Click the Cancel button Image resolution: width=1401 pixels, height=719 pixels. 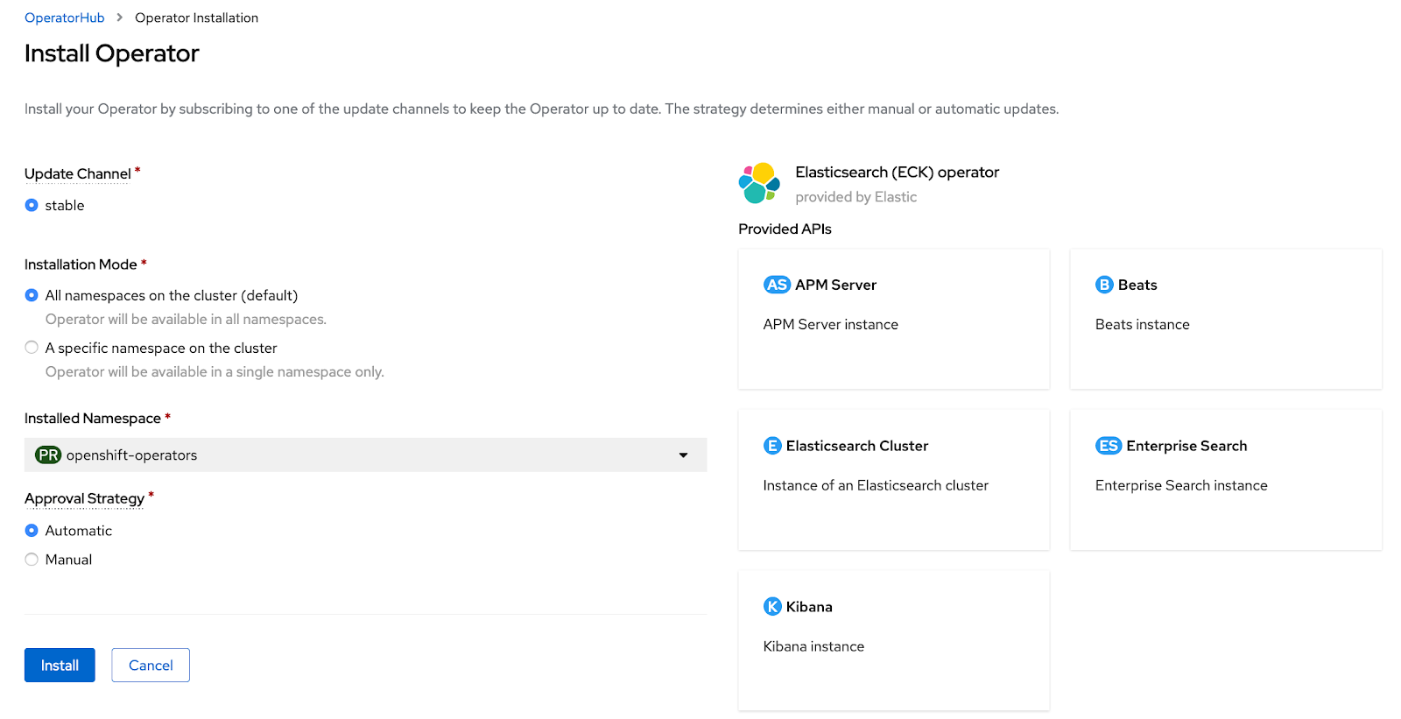[151, 666]
